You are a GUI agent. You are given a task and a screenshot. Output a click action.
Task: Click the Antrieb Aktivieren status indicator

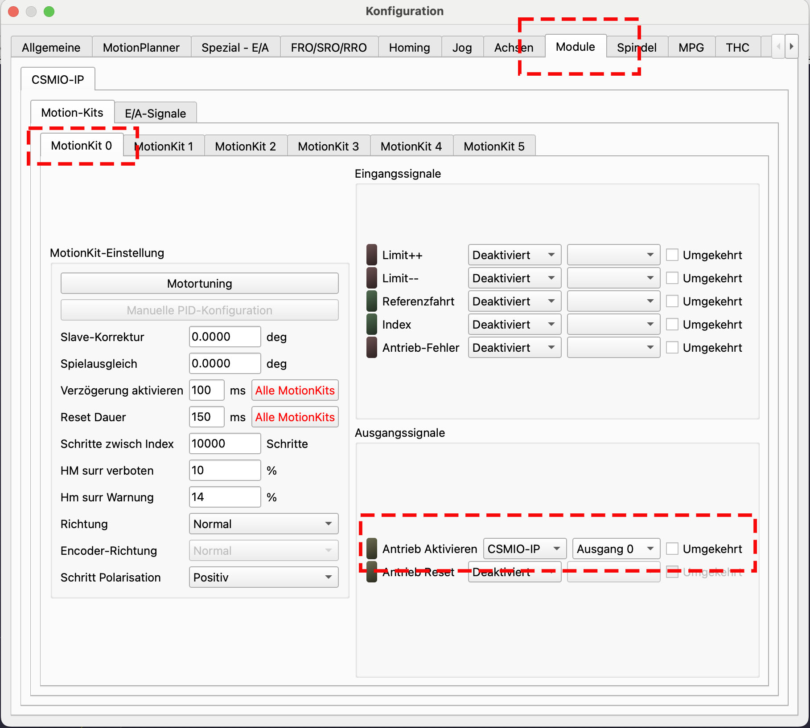pos(371,549)
